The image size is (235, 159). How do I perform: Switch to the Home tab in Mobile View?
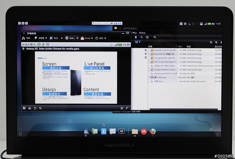click(x=27, y=38)
